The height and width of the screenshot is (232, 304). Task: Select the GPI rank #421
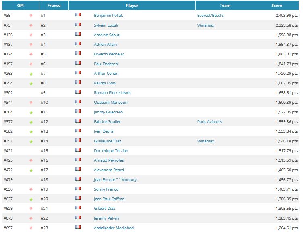pos(8,151)
